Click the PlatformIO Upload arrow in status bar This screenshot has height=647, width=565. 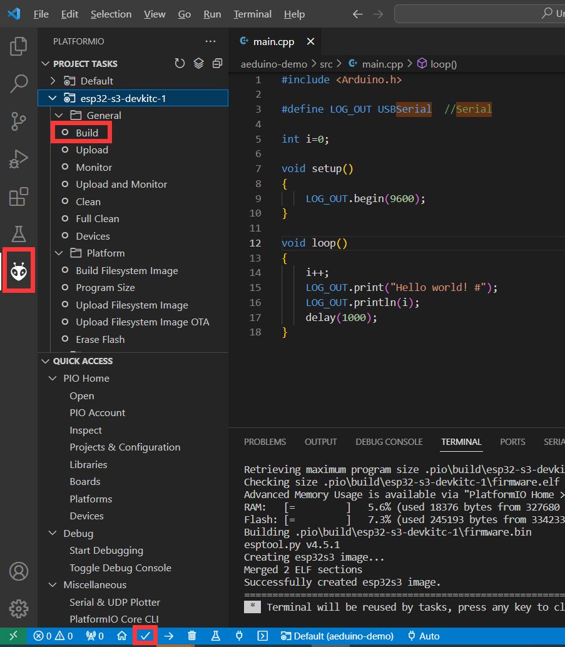coord(168,636)
